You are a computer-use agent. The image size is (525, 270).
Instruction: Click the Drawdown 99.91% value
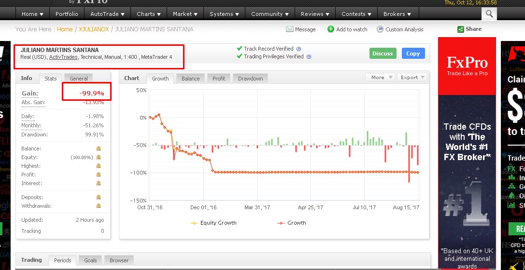tap(94, 135)
